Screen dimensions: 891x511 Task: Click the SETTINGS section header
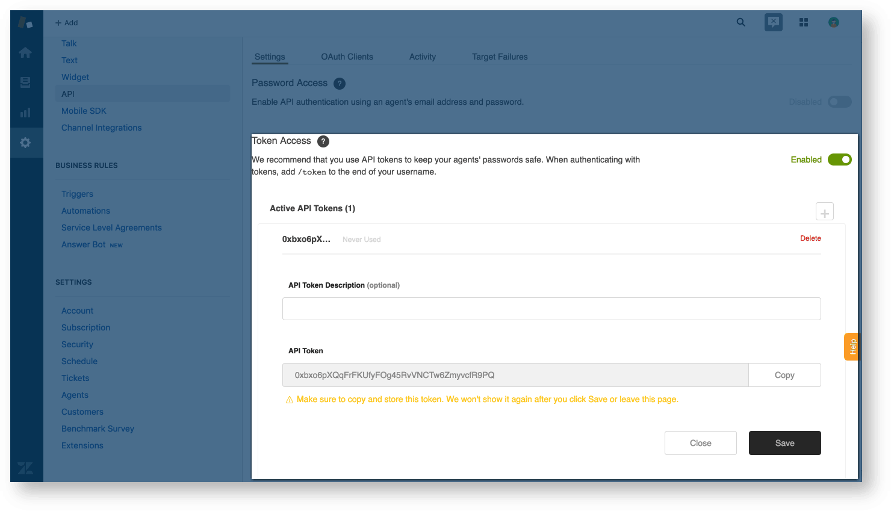pyautogui.click(x=73, y=282)
